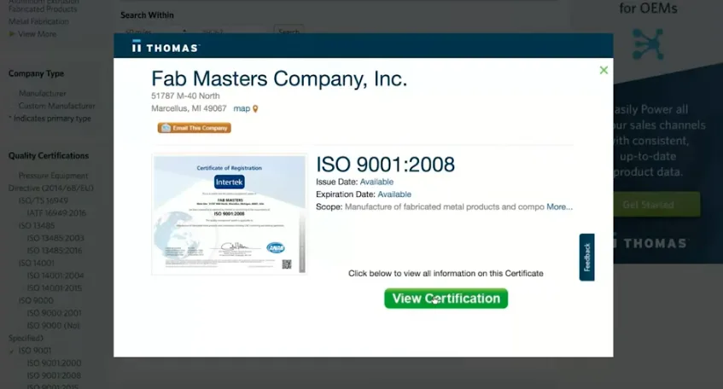723x389 pixels.
Task: Click the Expiration Date Available link
Action: click(394, 194)
